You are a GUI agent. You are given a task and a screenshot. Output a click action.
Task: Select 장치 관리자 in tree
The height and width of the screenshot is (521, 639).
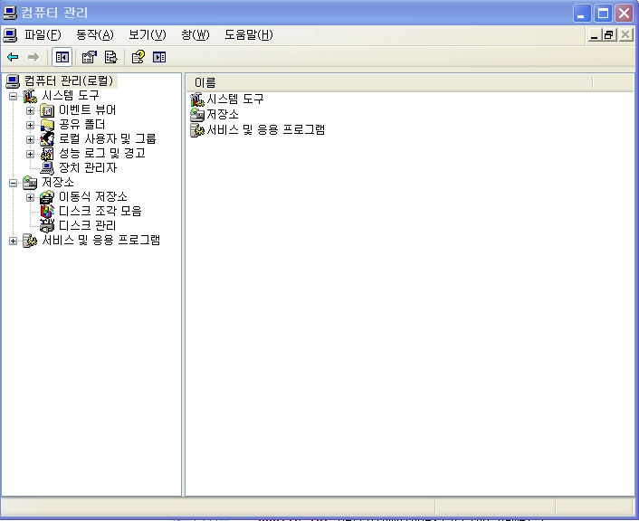88,168
